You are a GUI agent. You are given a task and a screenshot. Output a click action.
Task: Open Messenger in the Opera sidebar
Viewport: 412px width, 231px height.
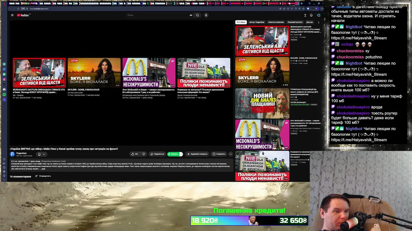4,69
